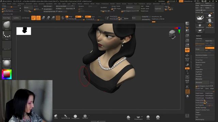Viewport: 218px width, 122px height.
Task: Expand the ShadowBox subsection
Action: click(x=199, y=69)
